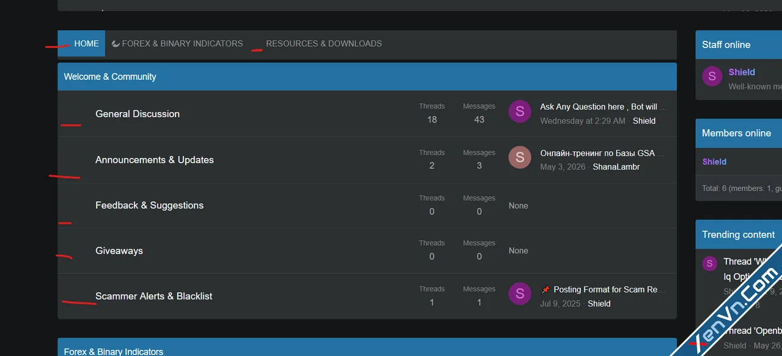The height and width of the screenshot is (356, 782).
Task: Click Announcements & Updates thread count 2
Action: [432, 166]
